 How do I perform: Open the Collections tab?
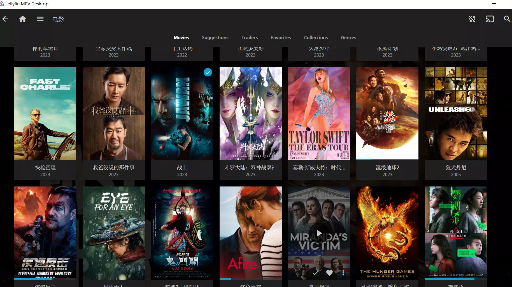pyautogui.click(x=316, y=38)
